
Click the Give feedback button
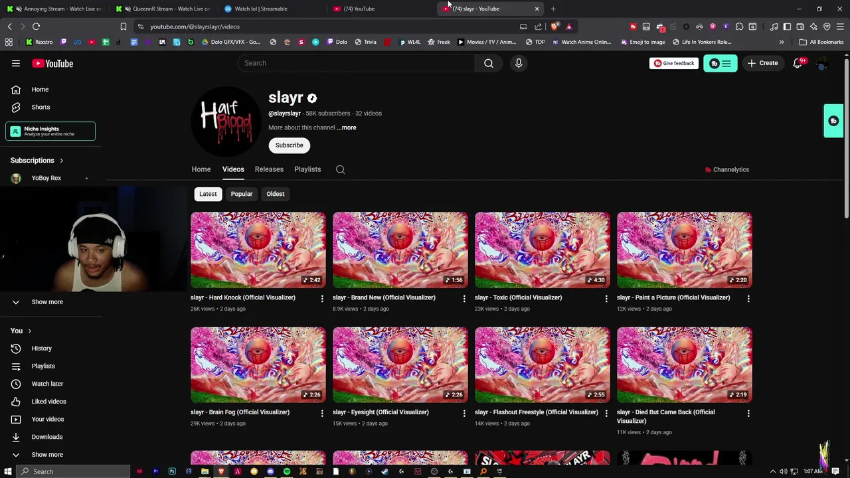[x=674, y=63]
